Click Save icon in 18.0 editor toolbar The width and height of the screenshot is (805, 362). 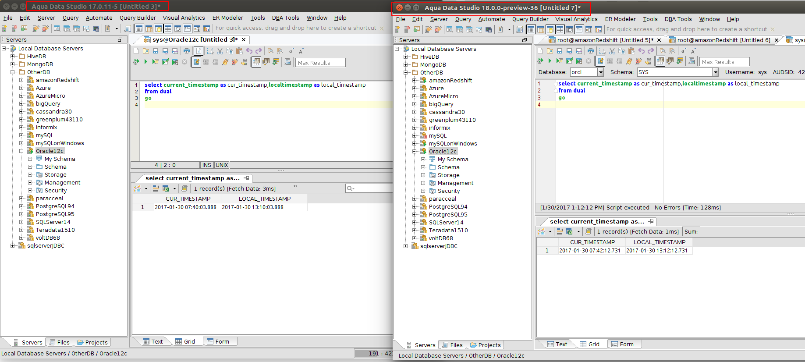pyautogui.click(x=560, y=51)
